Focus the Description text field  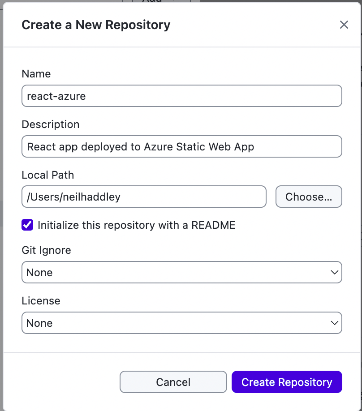click(x=181, y=146)
